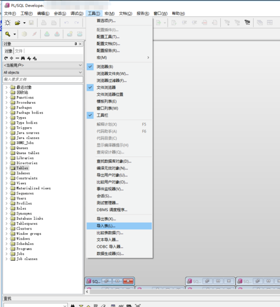Choose 文本导入器... menu entry
This screenshot has width=280, height=307.
[x=119, y=240]
